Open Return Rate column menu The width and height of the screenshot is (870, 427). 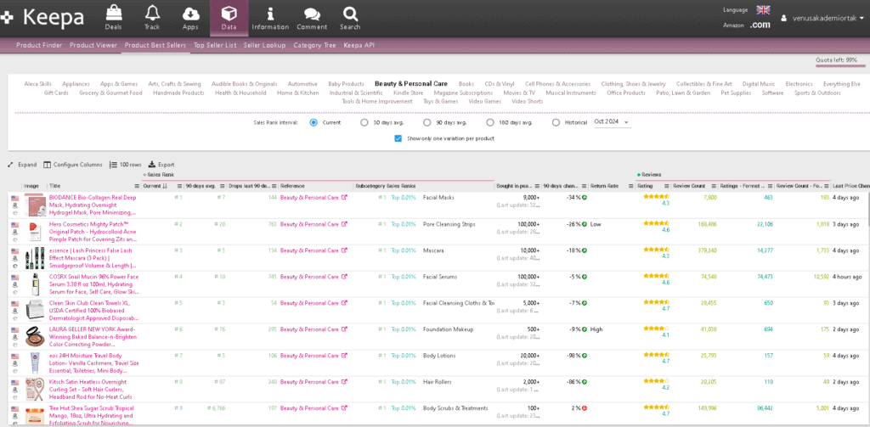(631, 186)
